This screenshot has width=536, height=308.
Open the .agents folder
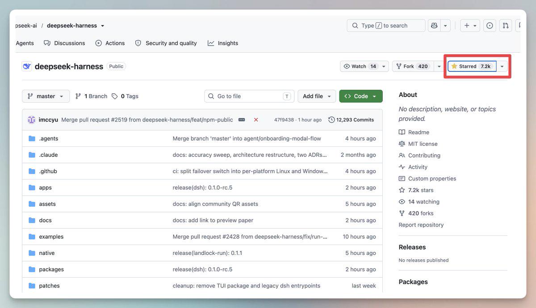click(49, 138)
